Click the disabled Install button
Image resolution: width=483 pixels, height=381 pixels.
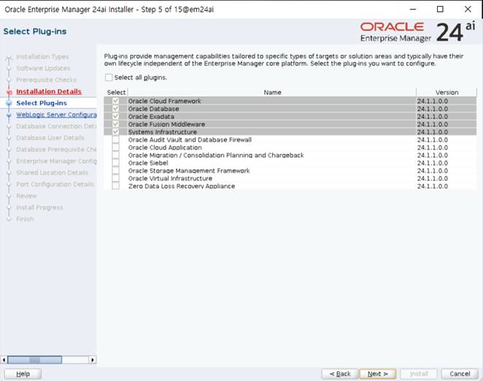[x=419, y=374]
